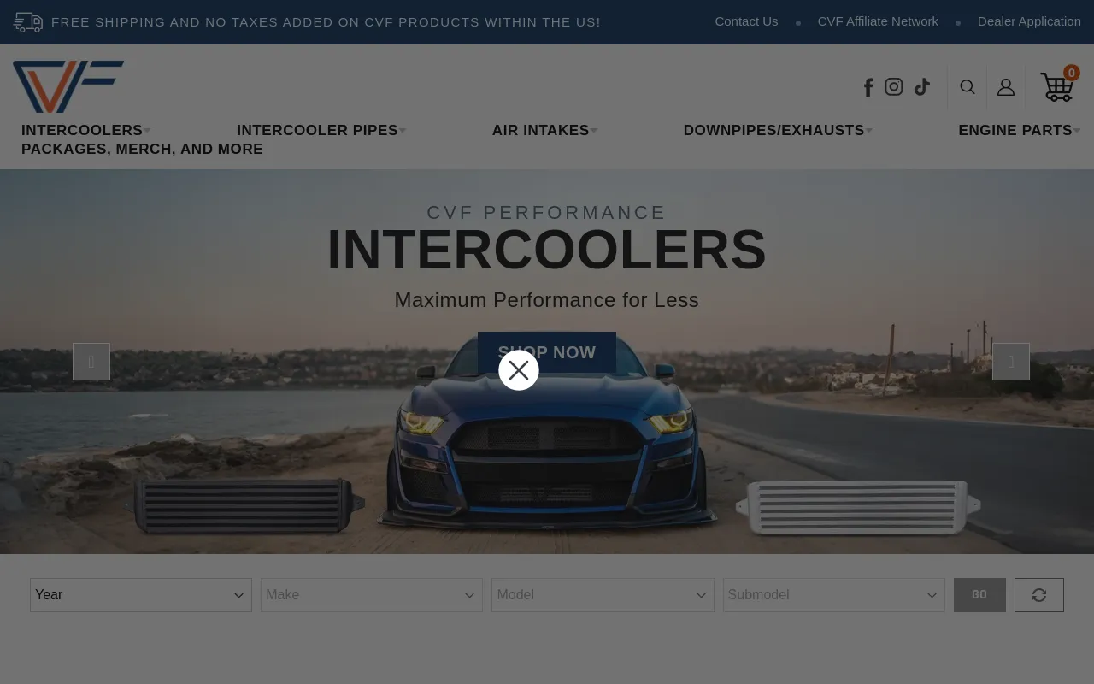Open the Year dropdown

[141, 594]
